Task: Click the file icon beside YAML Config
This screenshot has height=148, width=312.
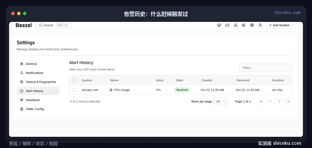Action: pos(22,109)
